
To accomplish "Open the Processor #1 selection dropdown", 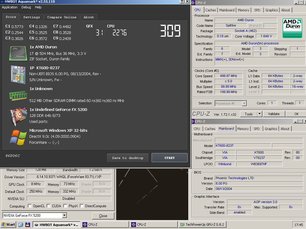I will [x=244, y=103].
